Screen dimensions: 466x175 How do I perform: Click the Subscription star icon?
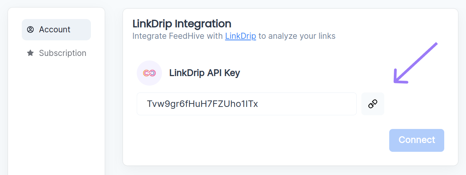[31, 53]
